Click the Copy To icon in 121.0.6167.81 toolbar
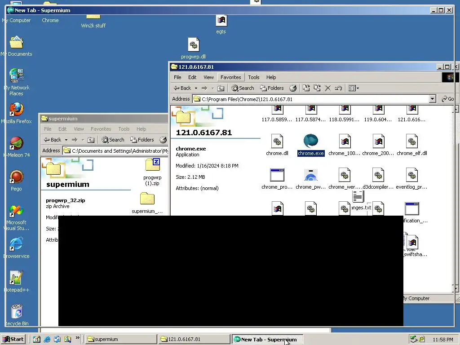 coord(317,88)
